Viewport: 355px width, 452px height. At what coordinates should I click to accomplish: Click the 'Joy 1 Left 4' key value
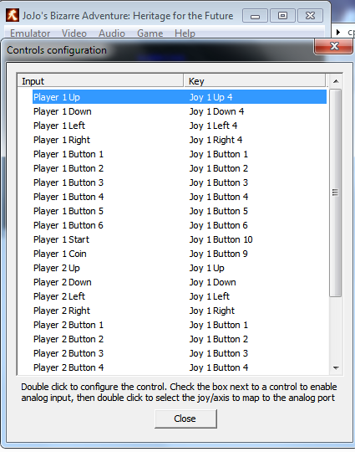(213, 126)
